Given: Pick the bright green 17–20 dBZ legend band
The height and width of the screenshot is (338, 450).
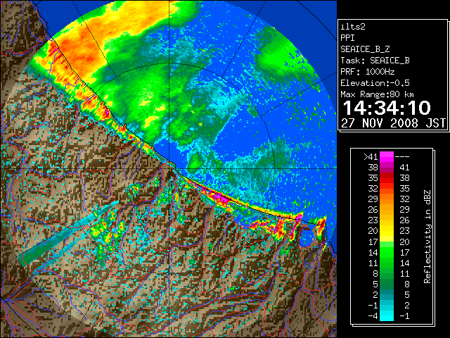Looking at the screenshot, I should pos(387,242).
